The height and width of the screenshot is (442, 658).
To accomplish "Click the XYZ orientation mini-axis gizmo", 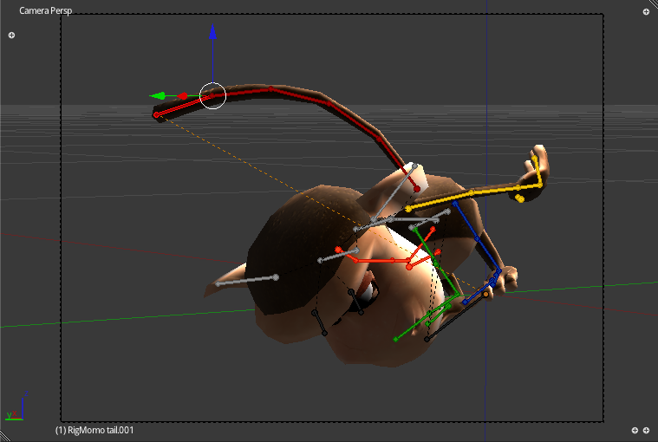I will [x=15, y=406].
